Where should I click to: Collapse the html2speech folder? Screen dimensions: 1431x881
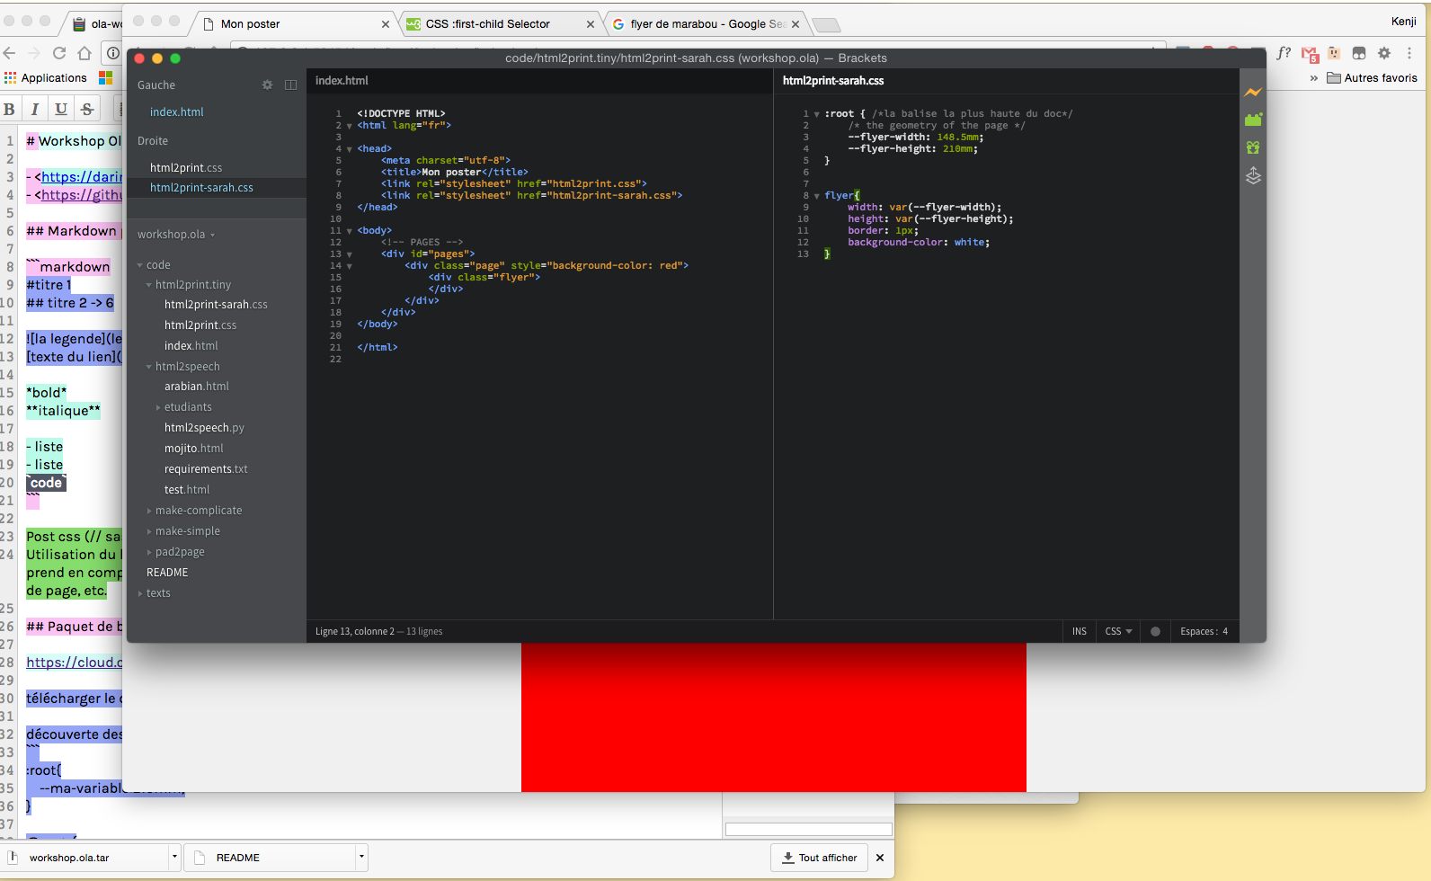149,367
